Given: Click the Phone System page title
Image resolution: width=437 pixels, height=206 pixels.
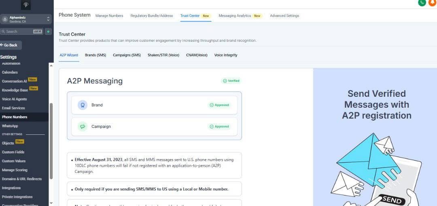Looking at the screenshot, I should coord(75,15).
